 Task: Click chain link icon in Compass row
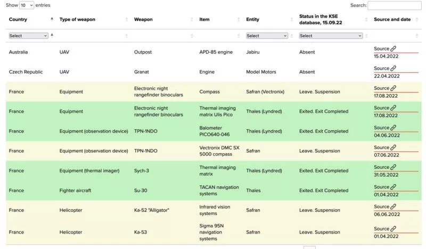393,88
